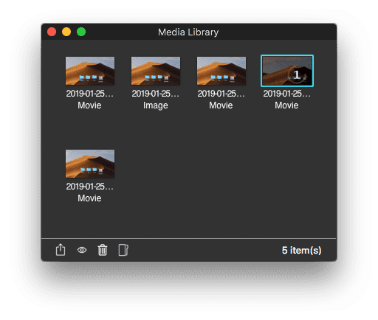Click the "Movie" label in second row
The height and width of the screenshot is (320, 378).
[89, 198]
